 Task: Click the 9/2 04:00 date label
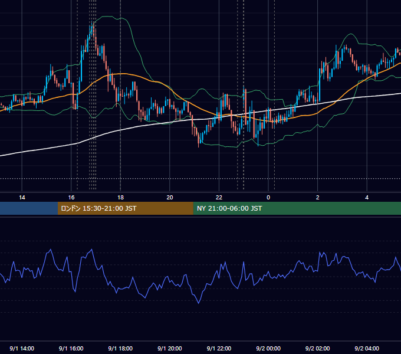point(367,348)
